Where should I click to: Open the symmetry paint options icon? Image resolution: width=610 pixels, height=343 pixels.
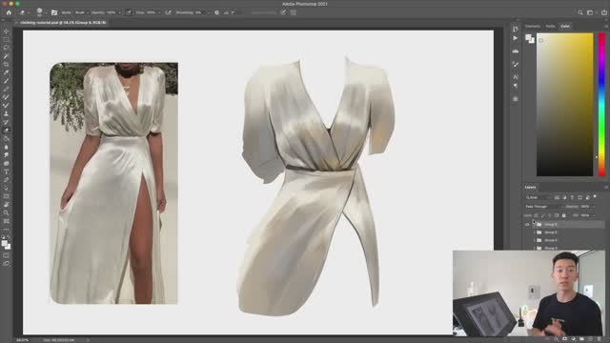click(x=294, y=12)
